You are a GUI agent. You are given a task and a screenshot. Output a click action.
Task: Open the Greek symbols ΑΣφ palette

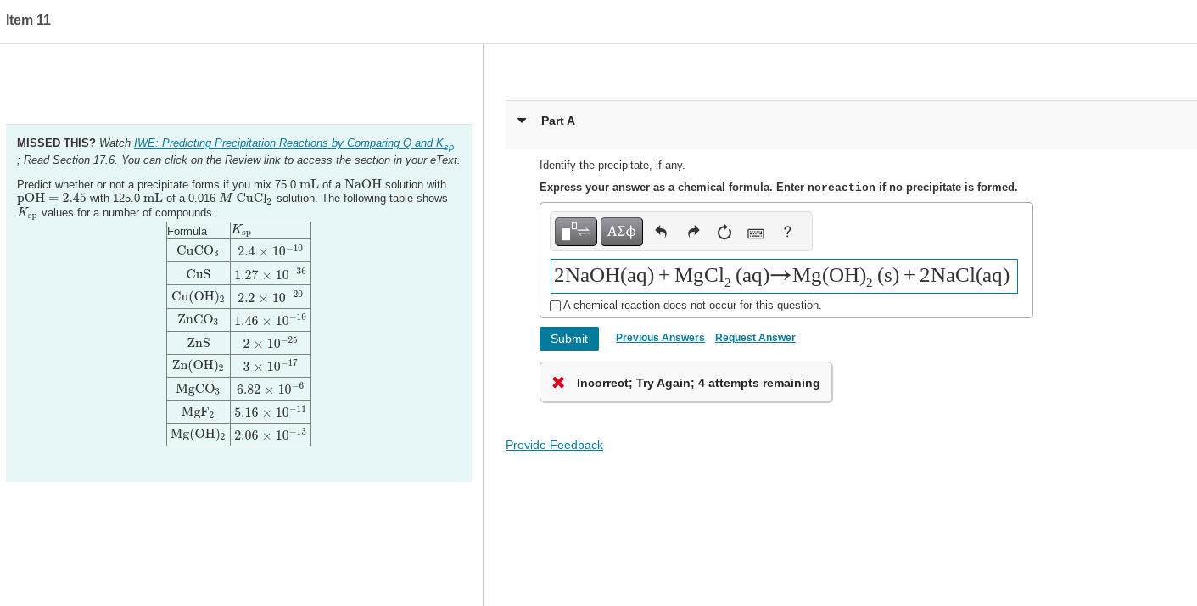(x=621, y=231)
